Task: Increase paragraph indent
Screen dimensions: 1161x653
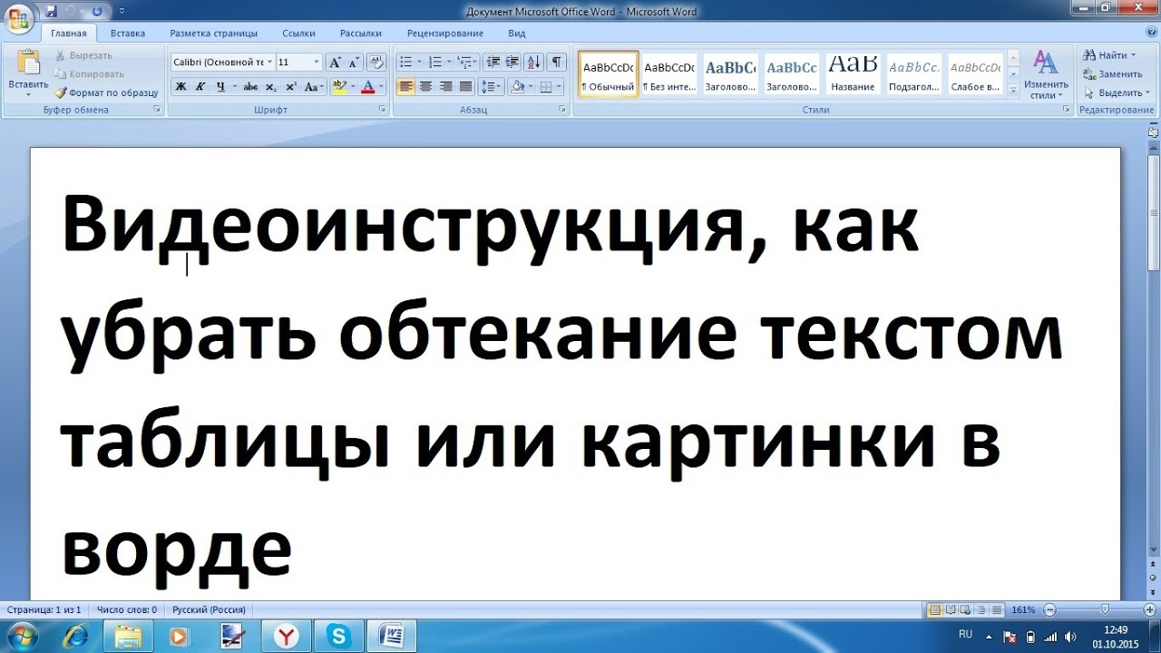Action: [512, 62]
